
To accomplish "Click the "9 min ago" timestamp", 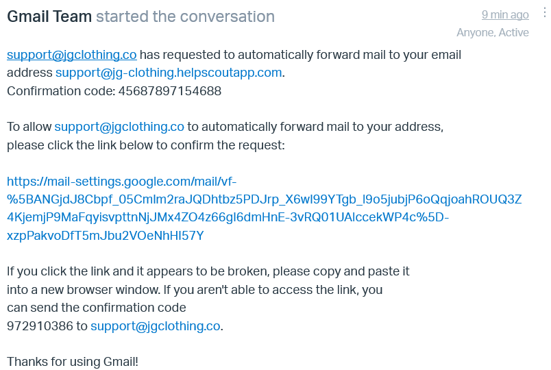I will click(x=504, y=14).
